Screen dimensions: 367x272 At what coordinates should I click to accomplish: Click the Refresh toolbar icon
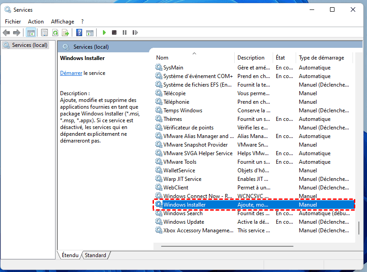[55, 32]
